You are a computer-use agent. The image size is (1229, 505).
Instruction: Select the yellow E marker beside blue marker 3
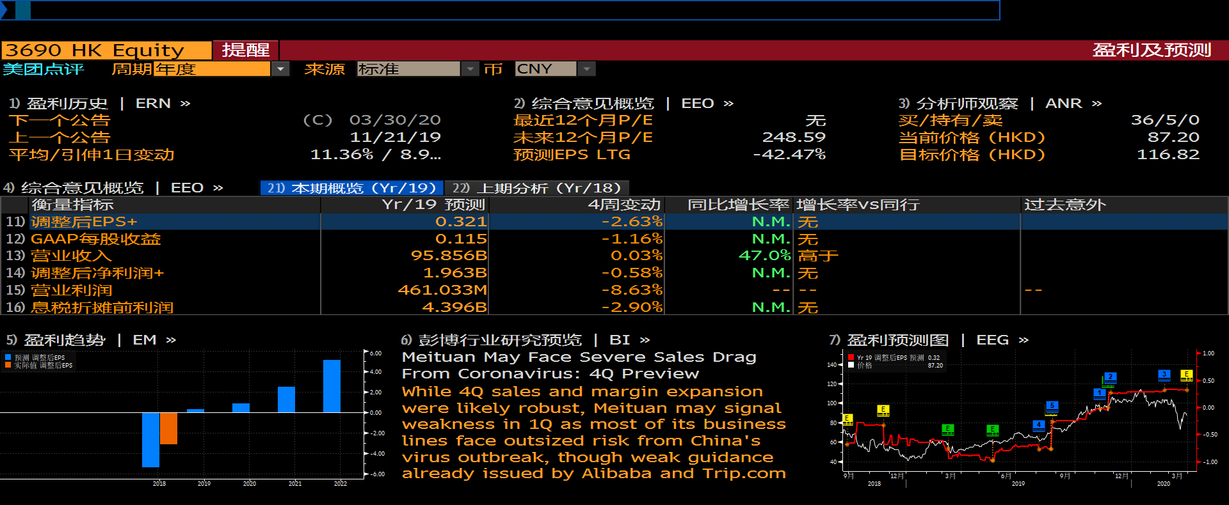click(x=1186, y=375)
